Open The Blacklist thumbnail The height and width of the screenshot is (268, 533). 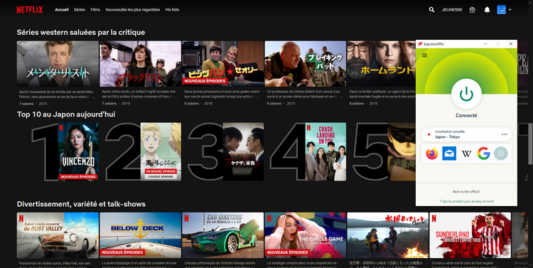tap(140, 64)
